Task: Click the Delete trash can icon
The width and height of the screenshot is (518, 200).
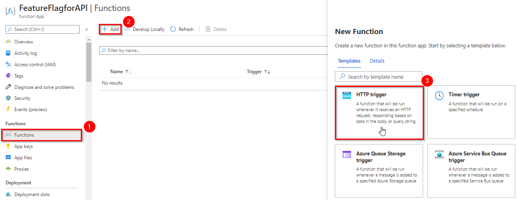Action: (x=208, y=29)
